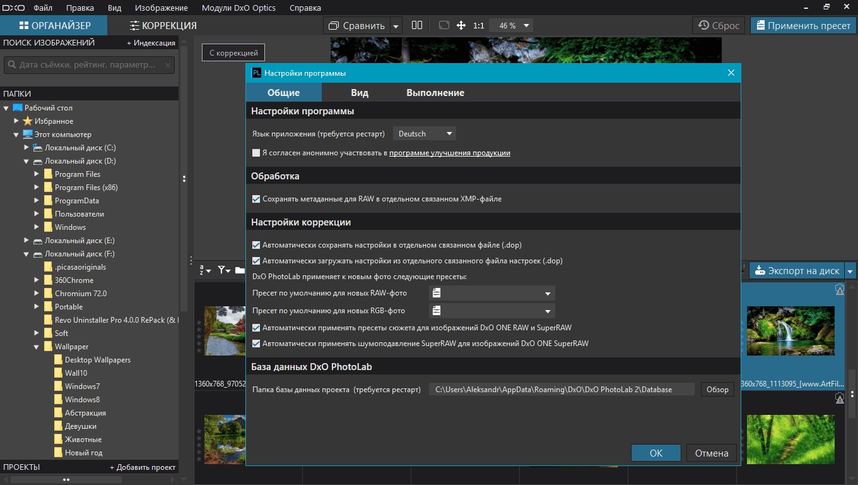Viewport: 858px width, 485px height.
Task: Toggle auto-apply scene presets for DxO ONE
Action: click(256, 328)
